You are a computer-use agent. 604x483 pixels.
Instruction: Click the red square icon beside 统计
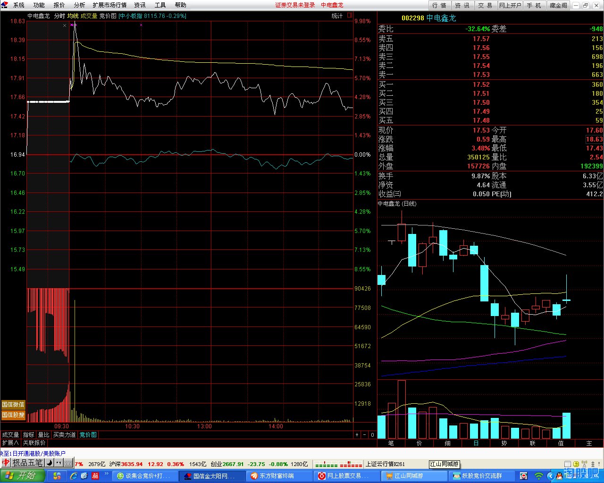[x=350, y=15]
